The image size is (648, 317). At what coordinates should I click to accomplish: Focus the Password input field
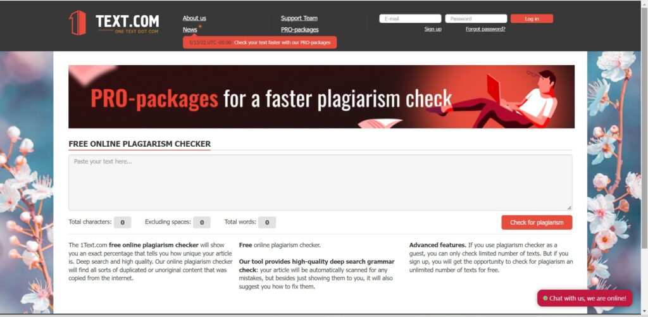click(x=476, y=18)
